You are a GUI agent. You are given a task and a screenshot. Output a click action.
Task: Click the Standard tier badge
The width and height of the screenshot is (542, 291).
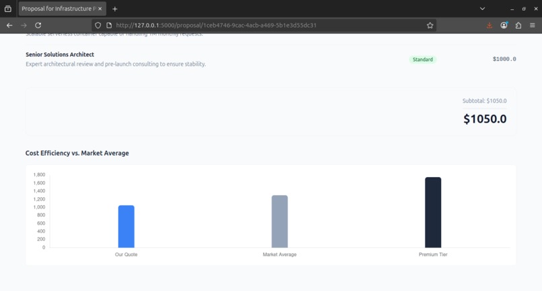(422, 60)
